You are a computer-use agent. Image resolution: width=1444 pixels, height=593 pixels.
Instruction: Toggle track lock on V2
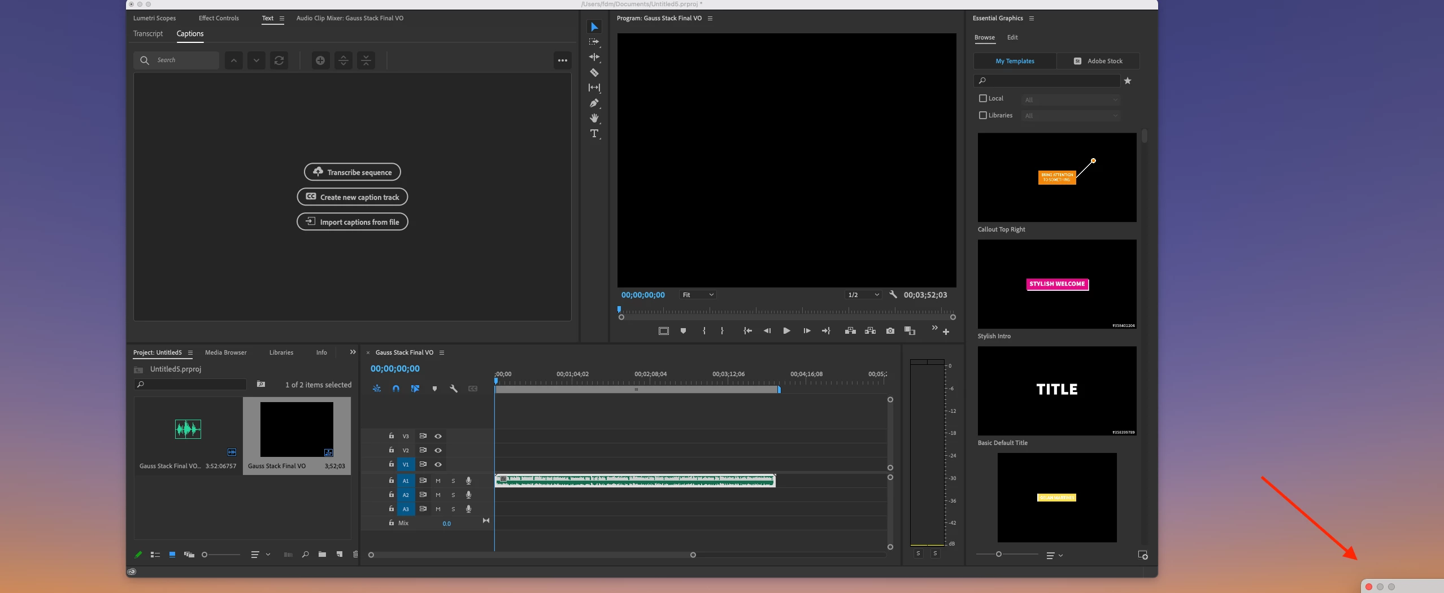pos(391,450)
